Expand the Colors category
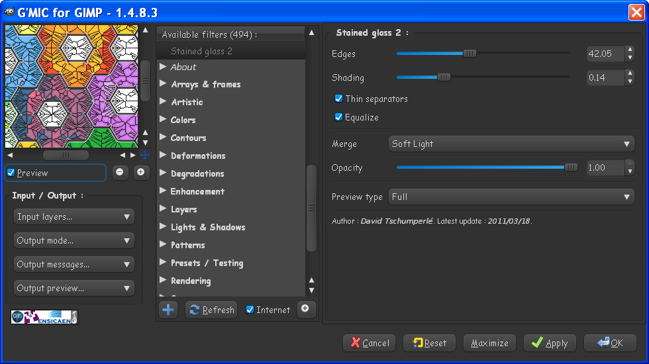Screen dimensions: 649x364 pyautogui.click(x=163, y=120)
